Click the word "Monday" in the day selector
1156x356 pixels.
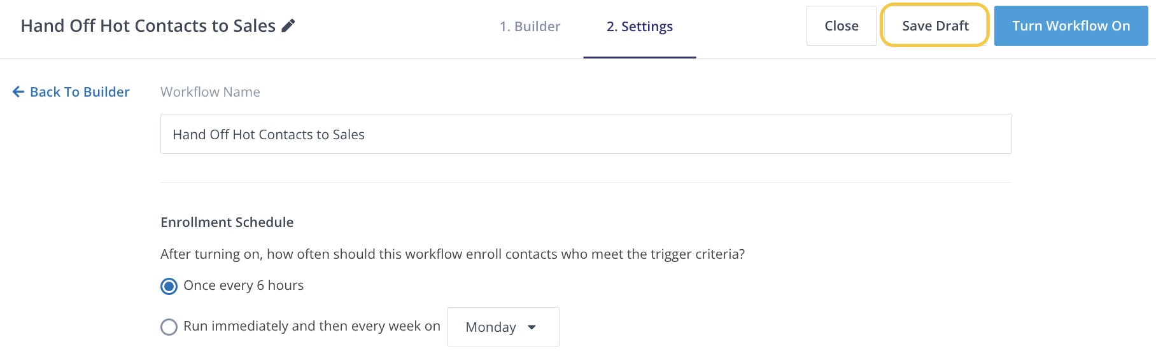(x=490, y=327)
